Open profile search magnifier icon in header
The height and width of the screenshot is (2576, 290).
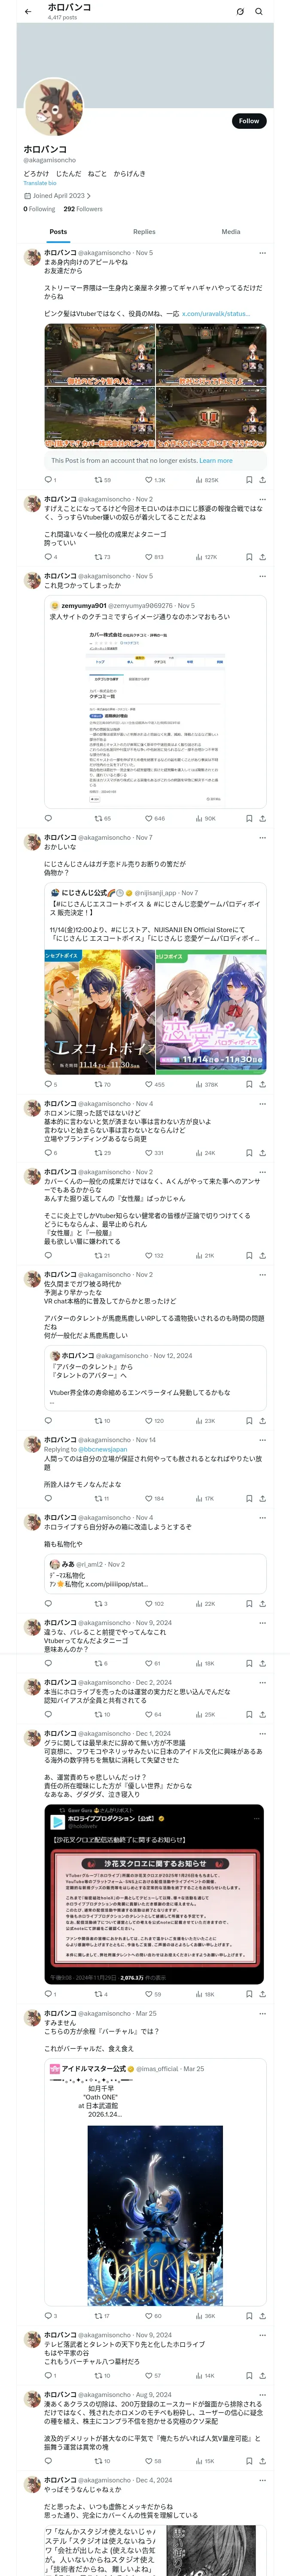point(259,12)
